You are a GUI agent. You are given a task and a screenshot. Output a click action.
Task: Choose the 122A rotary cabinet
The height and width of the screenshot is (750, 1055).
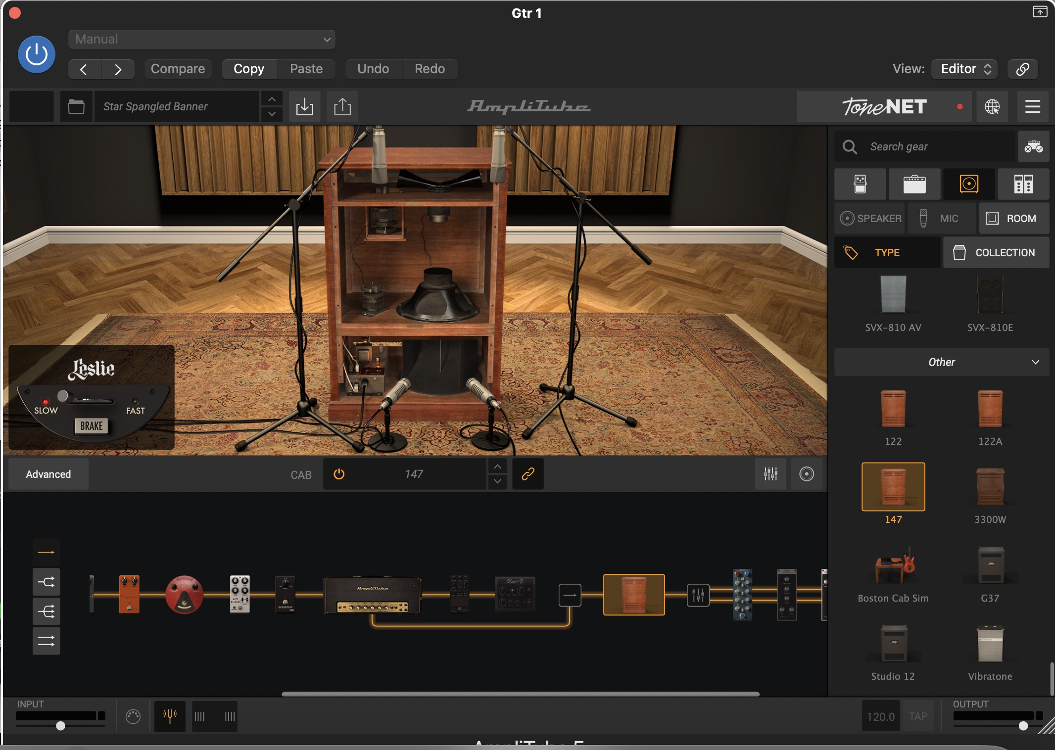click(x=990, y=417)
